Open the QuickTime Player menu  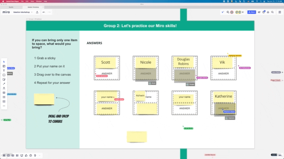tap(12, 1)
